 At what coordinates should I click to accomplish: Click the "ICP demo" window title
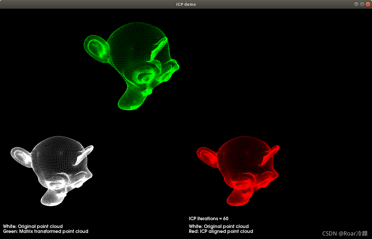coord(186,4)
